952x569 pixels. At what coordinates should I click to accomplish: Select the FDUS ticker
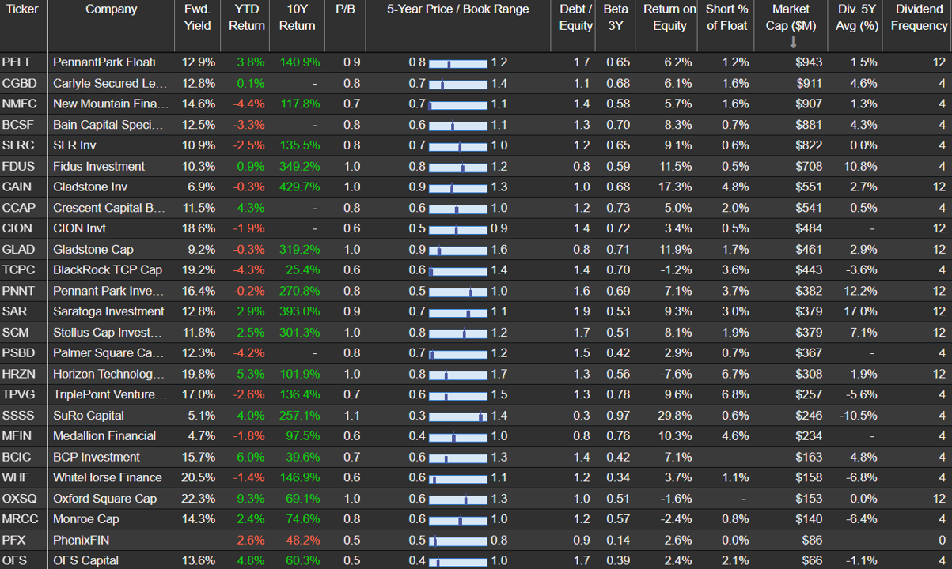click(x=18, y=166)
